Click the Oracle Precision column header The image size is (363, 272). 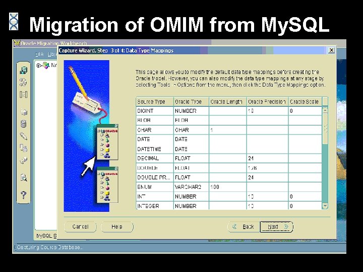click(x=267, y=102)
